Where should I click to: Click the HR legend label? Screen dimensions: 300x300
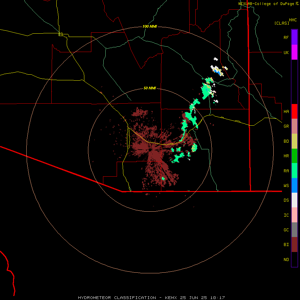point(286,156)
